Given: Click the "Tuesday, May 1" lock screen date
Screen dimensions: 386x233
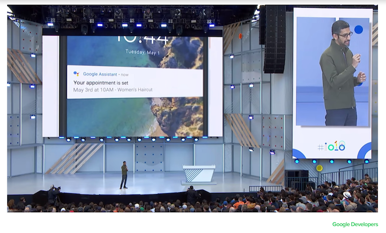Looking at the screenshot, I should click(x=142, y=52).
